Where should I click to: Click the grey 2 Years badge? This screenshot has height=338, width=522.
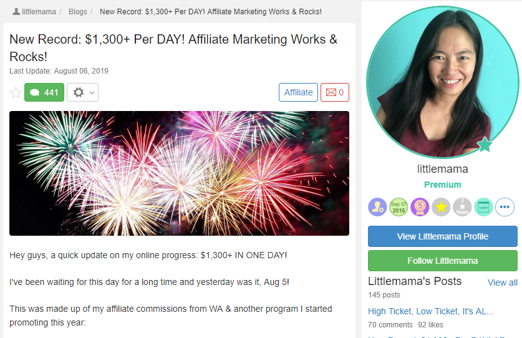462,207
